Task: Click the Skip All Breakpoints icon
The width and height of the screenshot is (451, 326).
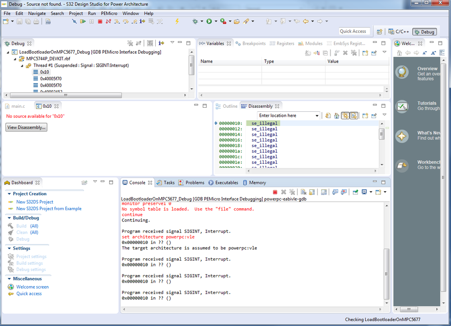Action: click(x=74, y=21)
